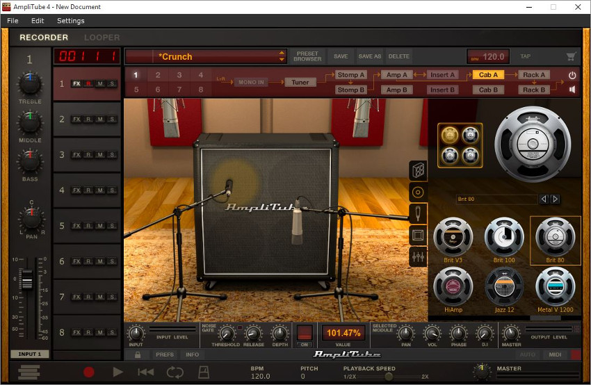Click the playback speed slider handle
Image resolution: width=591 pixels, height=385 pixels.
tap(389, 376)
